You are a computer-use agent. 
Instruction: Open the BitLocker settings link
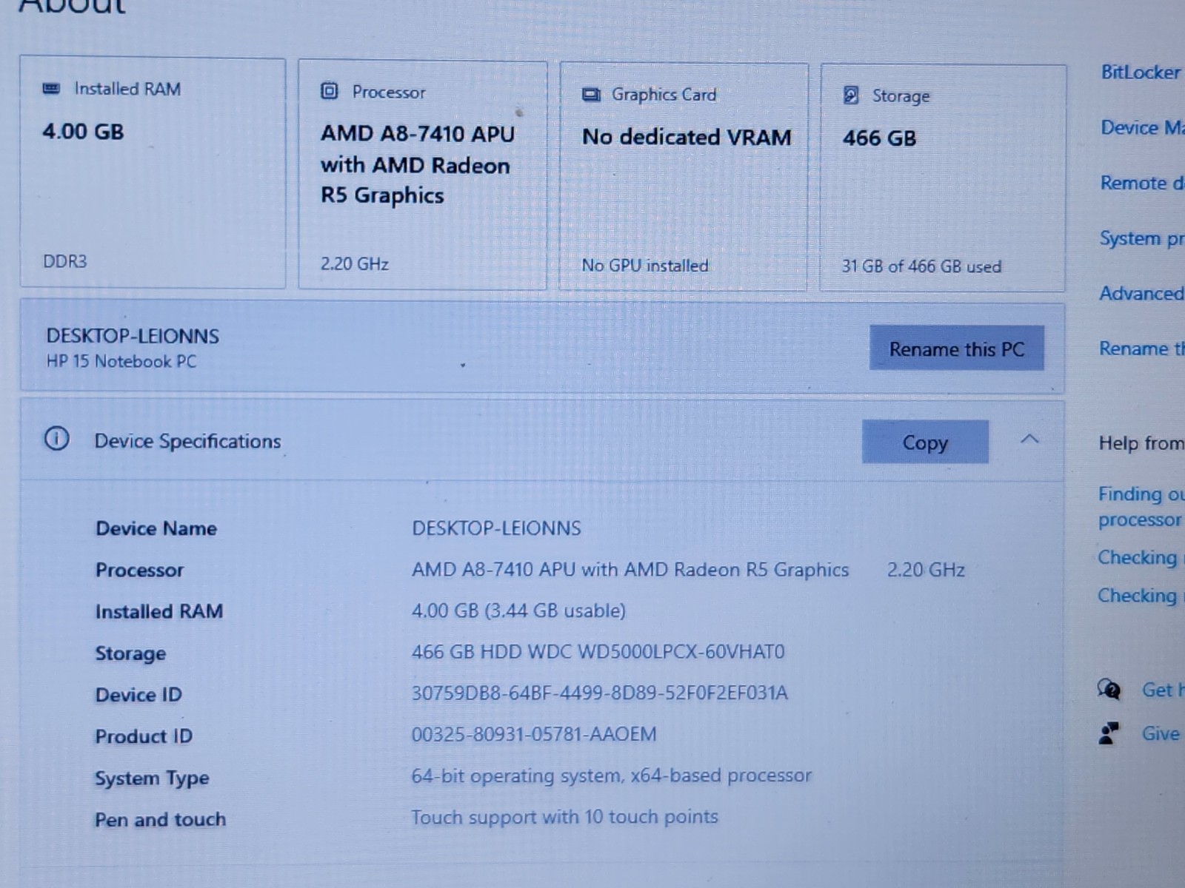(1141, 73)
